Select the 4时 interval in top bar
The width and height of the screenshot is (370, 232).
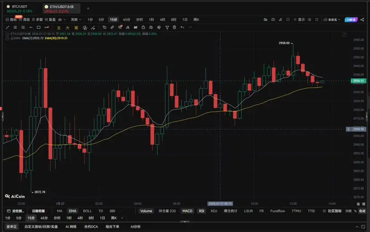[162, 20]
